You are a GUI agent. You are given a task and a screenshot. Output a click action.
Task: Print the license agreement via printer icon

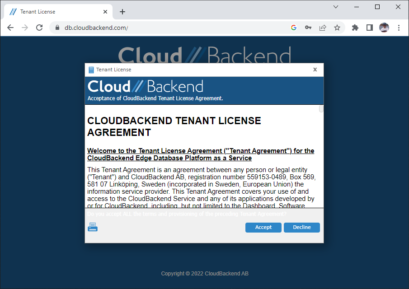coord(93,227)
